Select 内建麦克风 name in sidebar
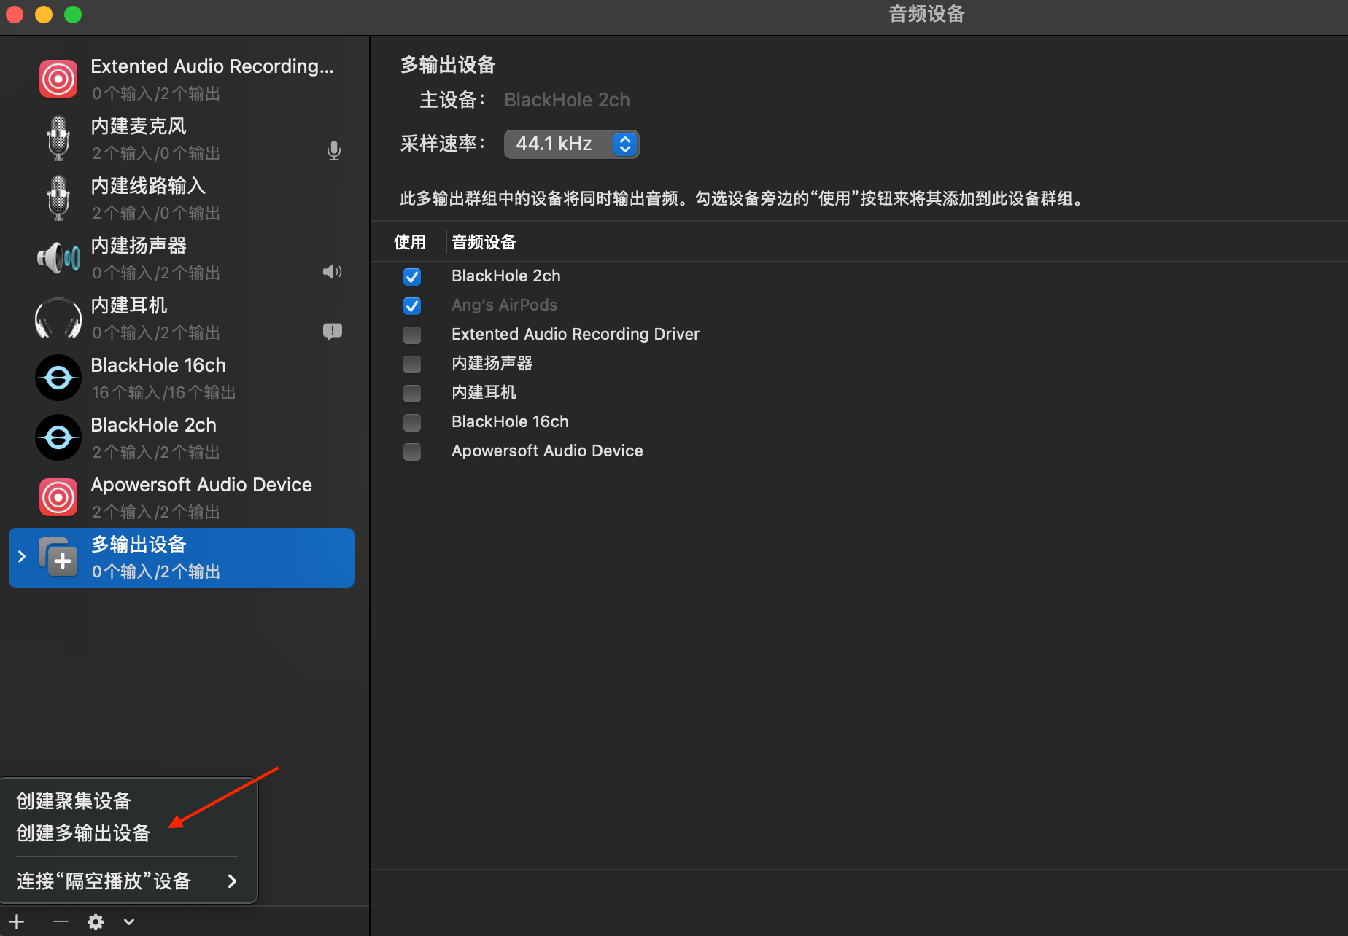 (139, 126)
